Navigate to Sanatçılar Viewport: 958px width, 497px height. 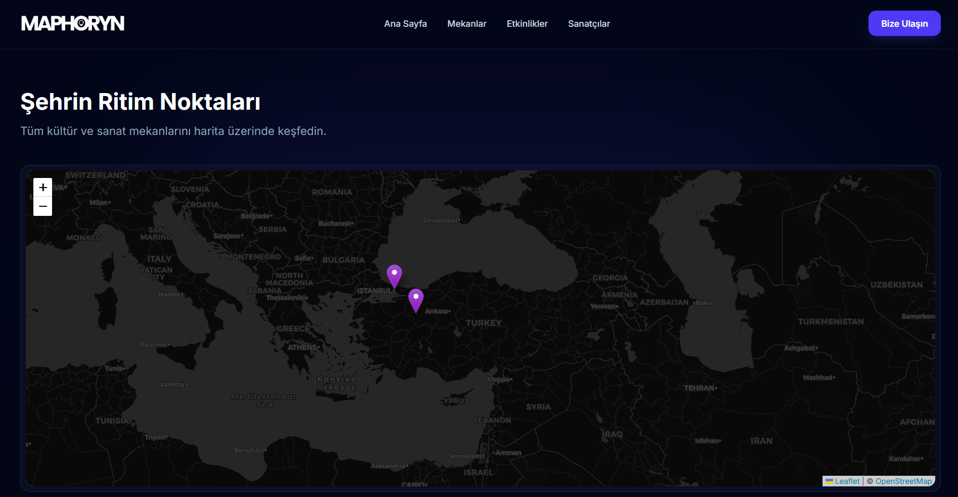(x=589, y=24)
